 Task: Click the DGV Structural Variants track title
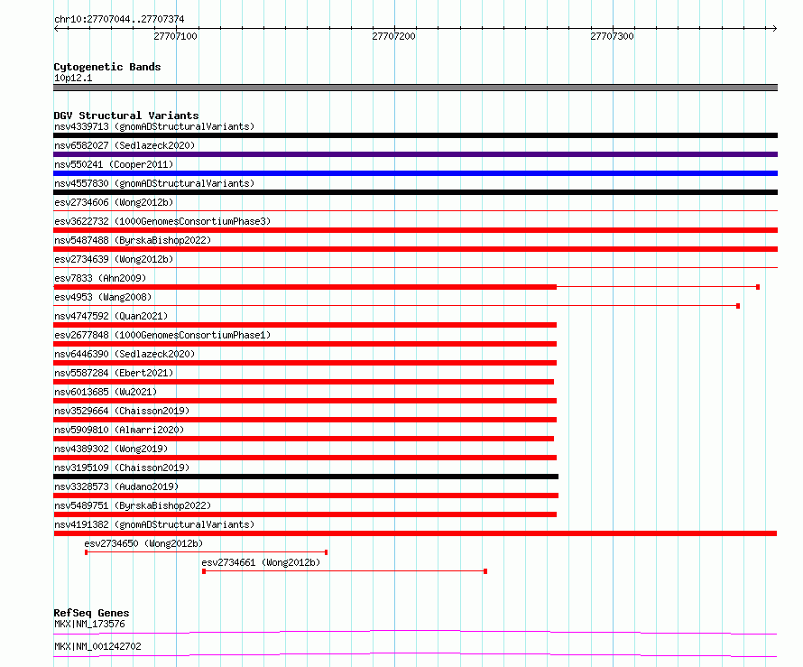coord(126,116)
